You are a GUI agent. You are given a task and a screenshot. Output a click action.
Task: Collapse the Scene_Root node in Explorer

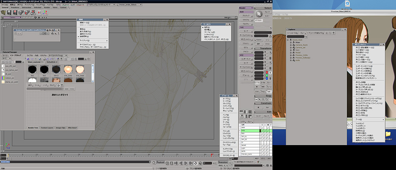tap(287, 40)
